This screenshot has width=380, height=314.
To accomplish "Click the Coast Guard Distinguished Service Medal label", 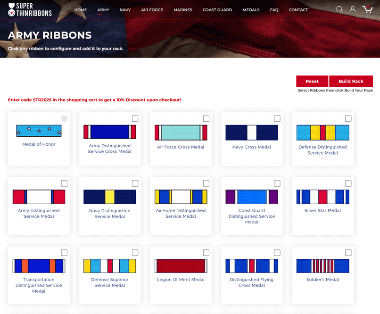I will [x=252, y=216].
